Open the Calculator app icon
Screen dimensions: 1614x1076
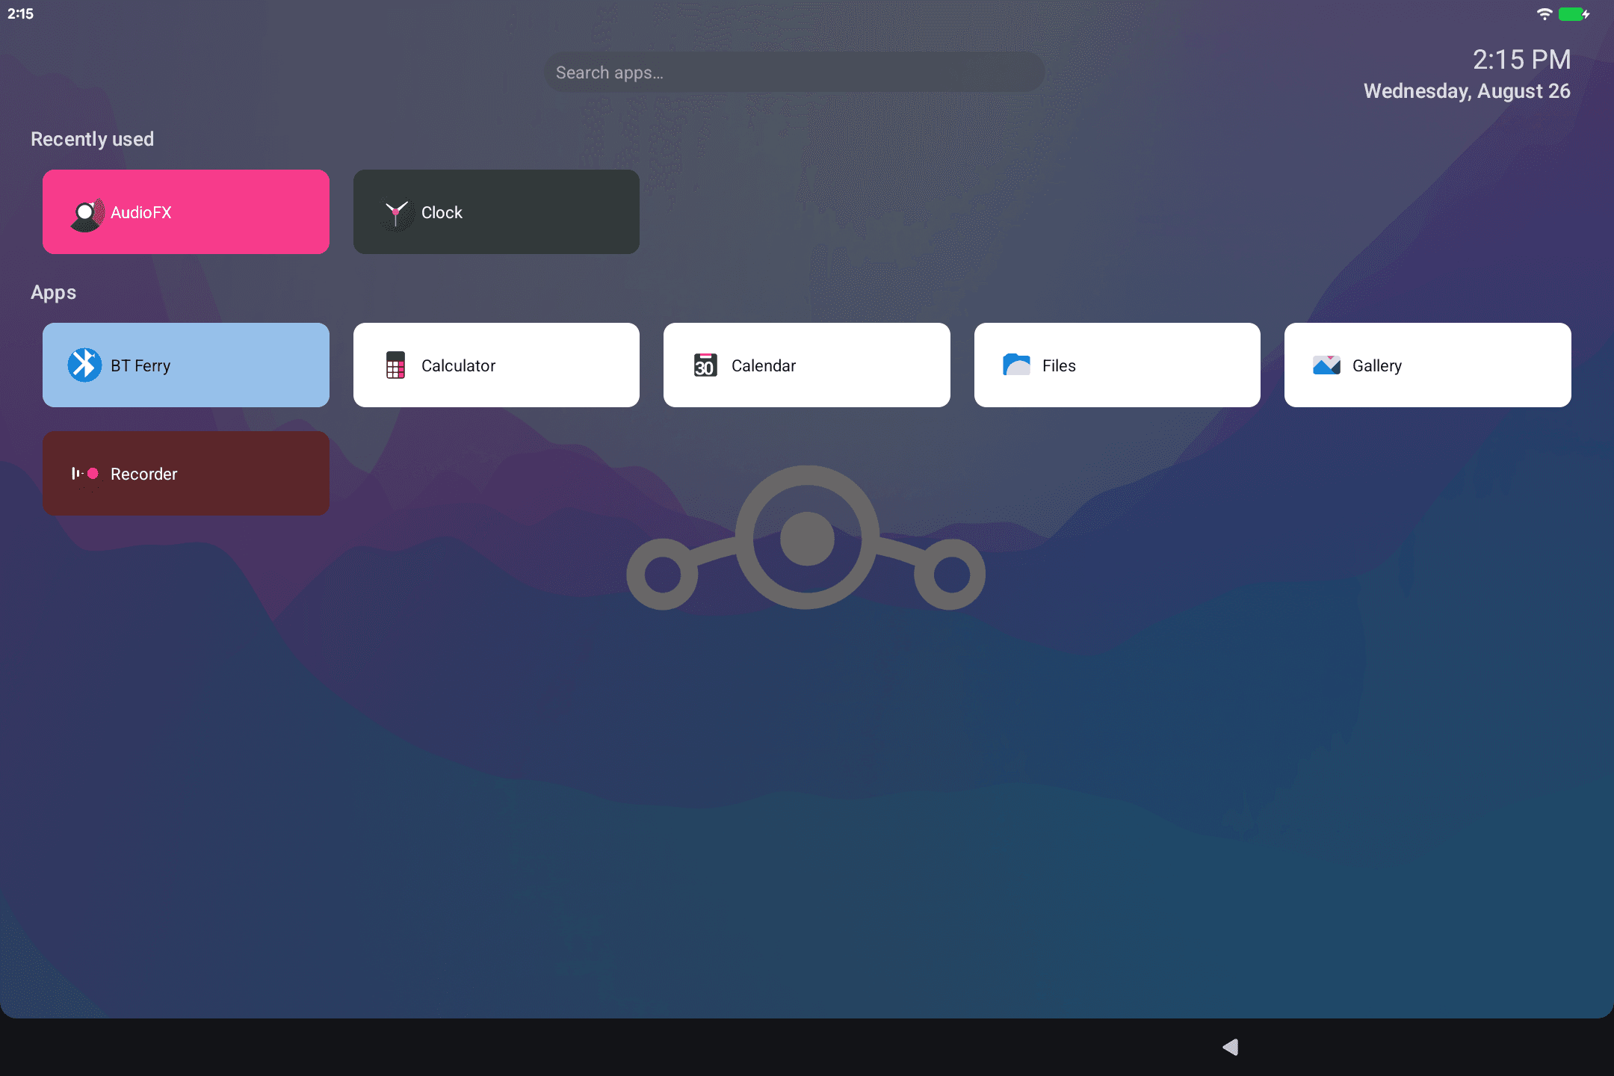(x=395, y=365)
